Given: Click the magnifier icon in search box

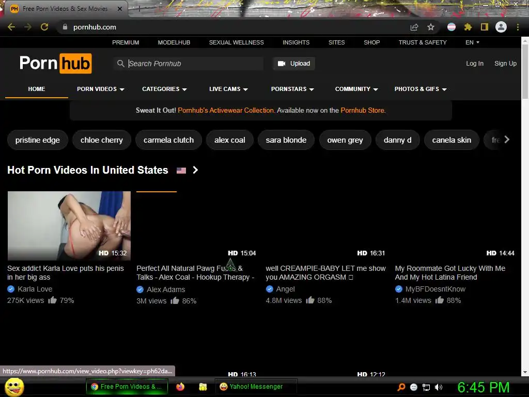Looking at the screenshot, I should click(121, 64).
